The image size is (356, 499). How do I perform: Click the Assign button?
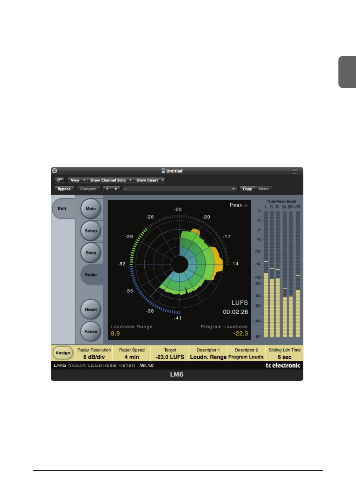63,353
